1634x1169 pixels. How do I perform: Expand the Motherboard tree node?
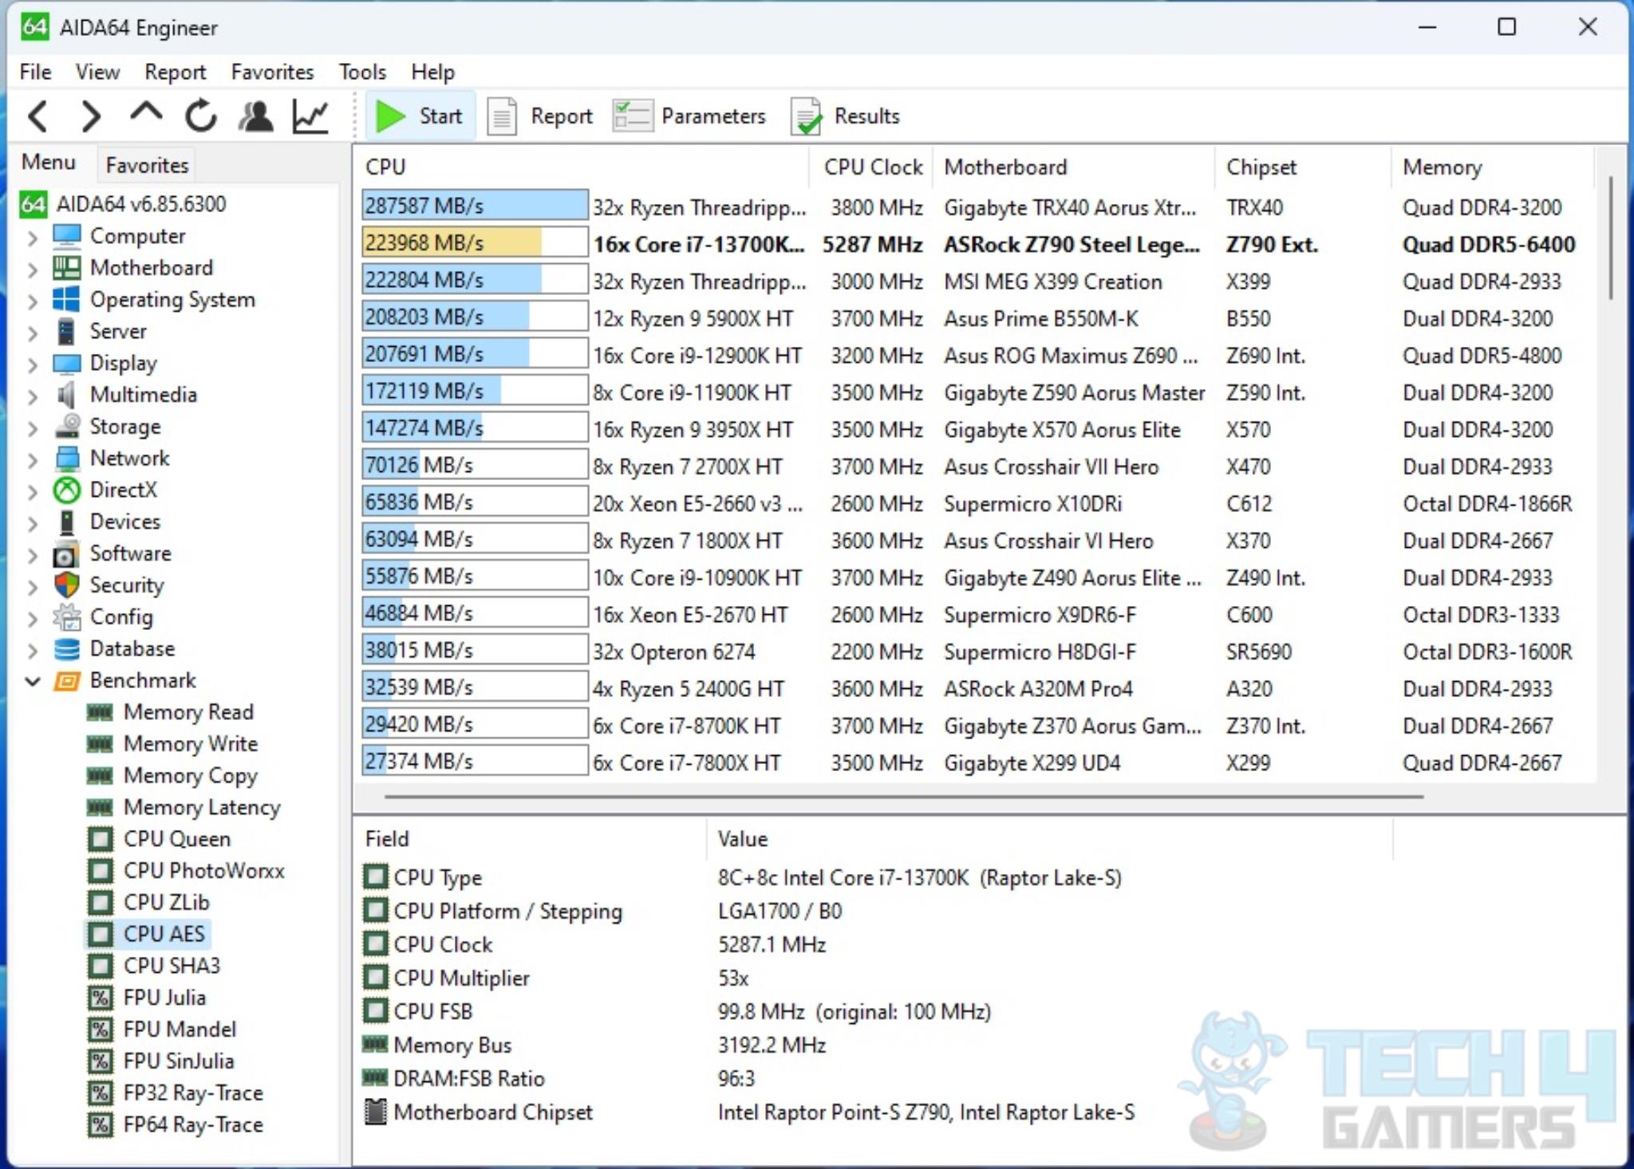click(x=33, y=269)
